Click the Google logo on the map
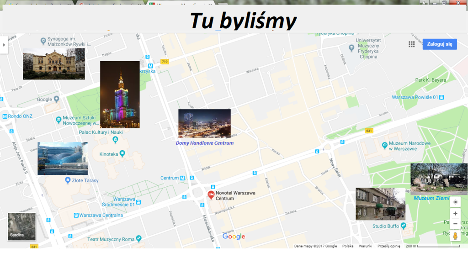The height and width of the screenshot is (263, 468). (234, 237)
